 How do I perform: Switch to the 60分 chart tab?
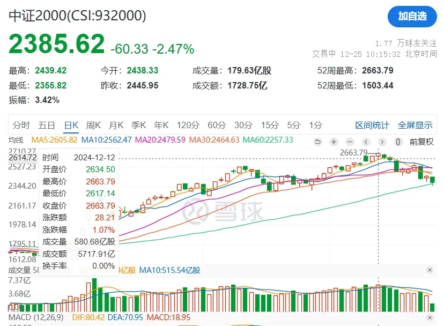click(x=217, y=125)
